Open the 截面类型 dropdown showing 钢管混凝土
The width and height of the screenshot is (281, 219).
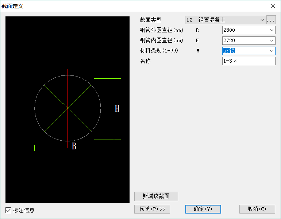tap(225, 20)
